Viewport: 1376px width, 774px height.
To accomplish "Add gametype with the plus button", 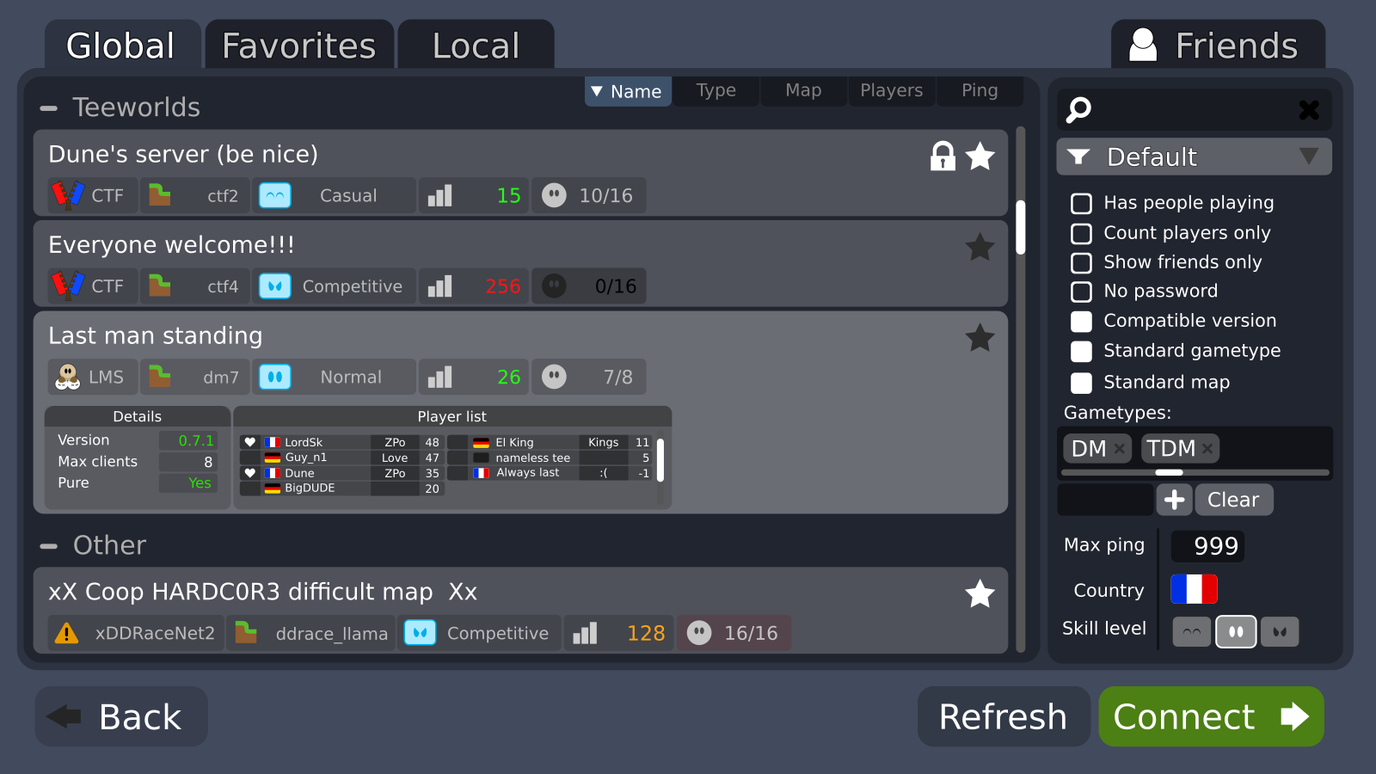I will tap(1174, 500).
